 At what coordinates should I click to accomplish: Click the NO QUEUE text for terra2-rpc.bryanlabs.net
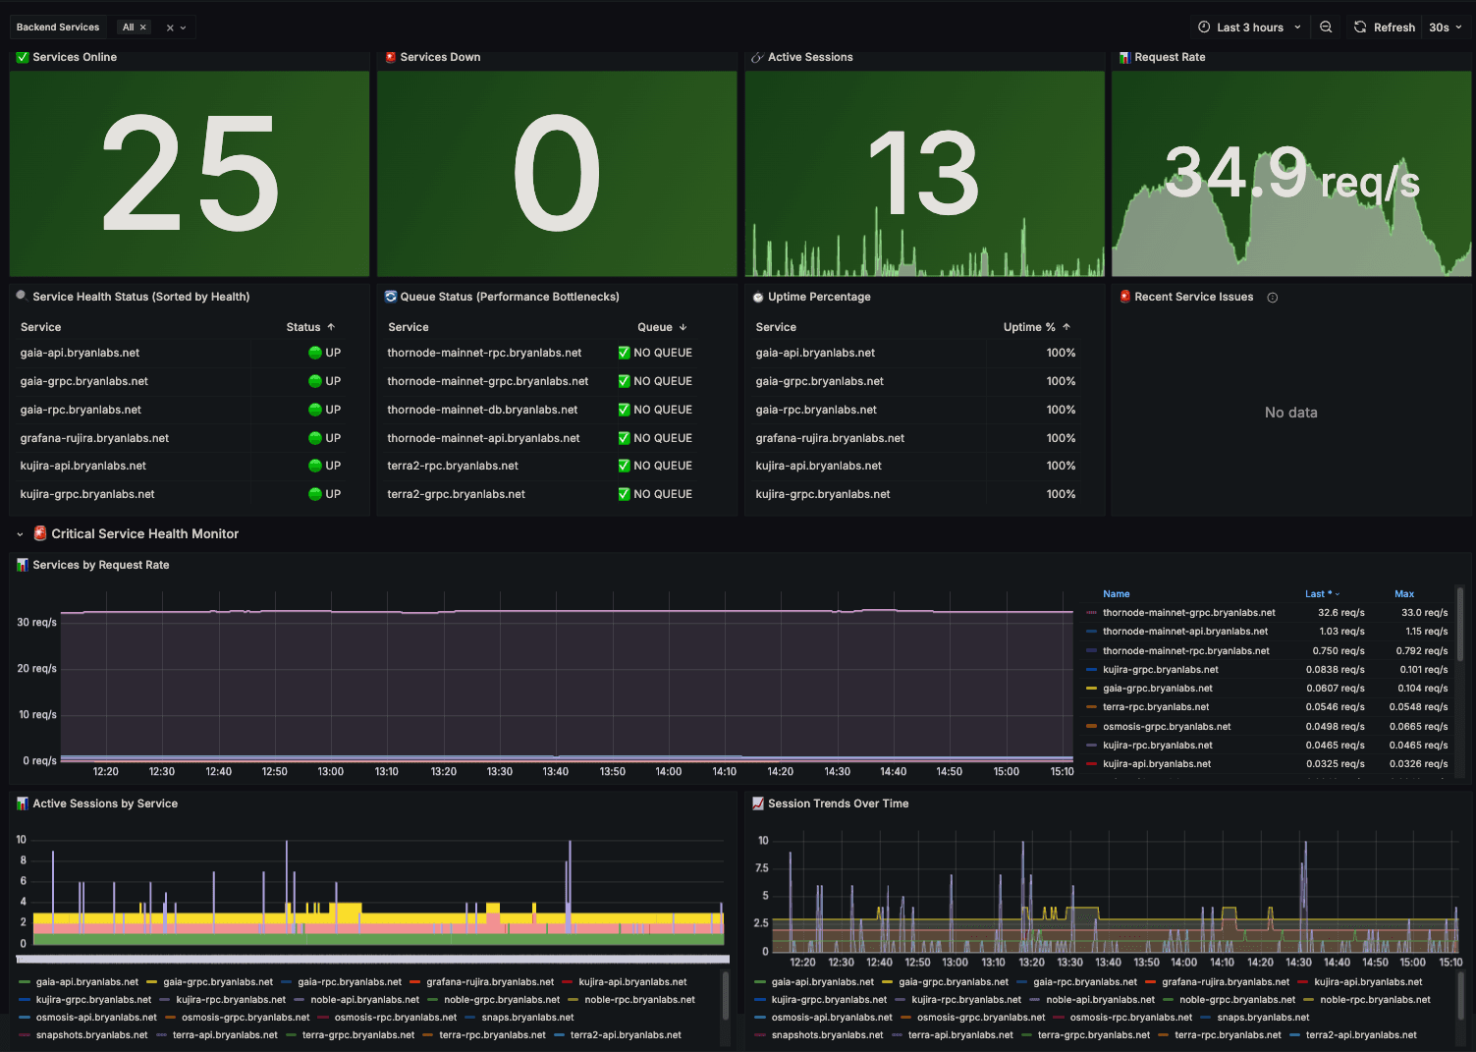(x=663, y=466)
